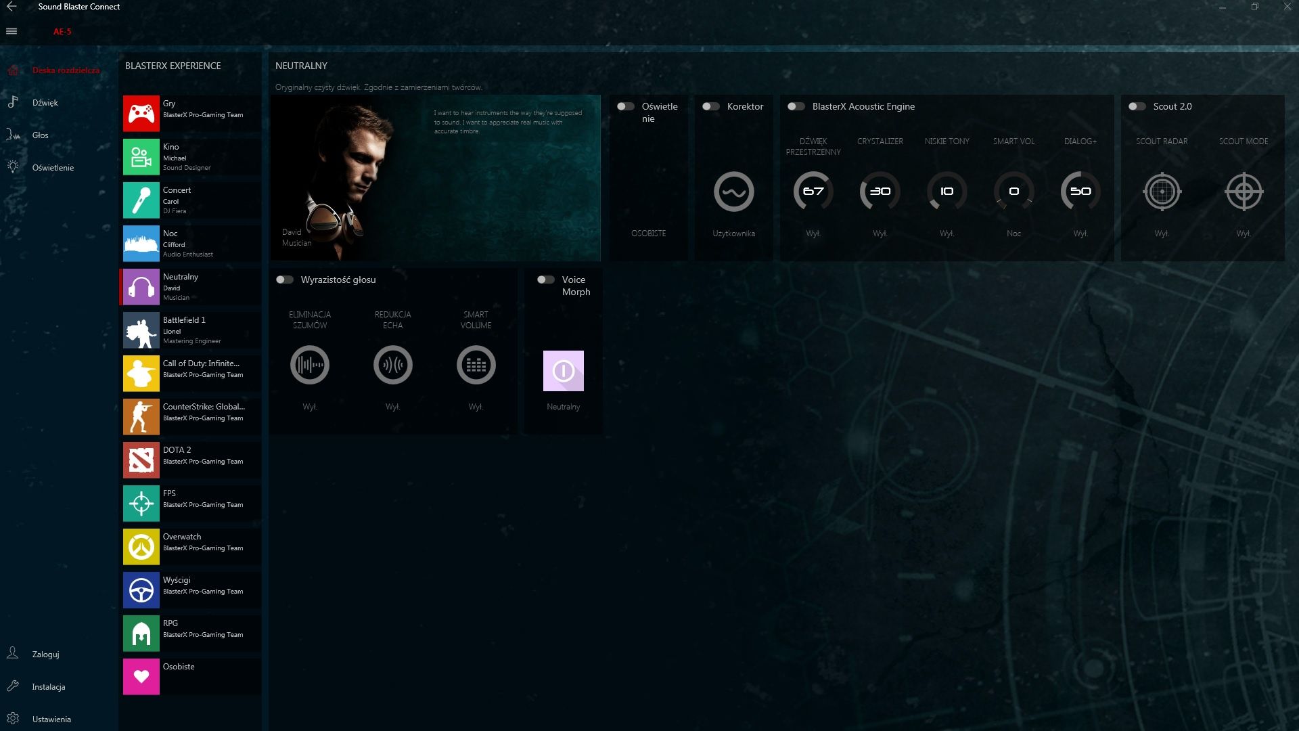This screenshot has height=731, width=1299.
Task: Pick the Wyścigi steering wheel profile icon
Action: coord(141,590)
